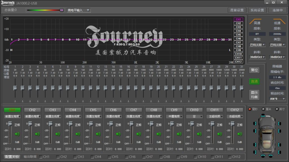
Task: Click the limiter level 2.5 dBu field
Action: point(277,77)
